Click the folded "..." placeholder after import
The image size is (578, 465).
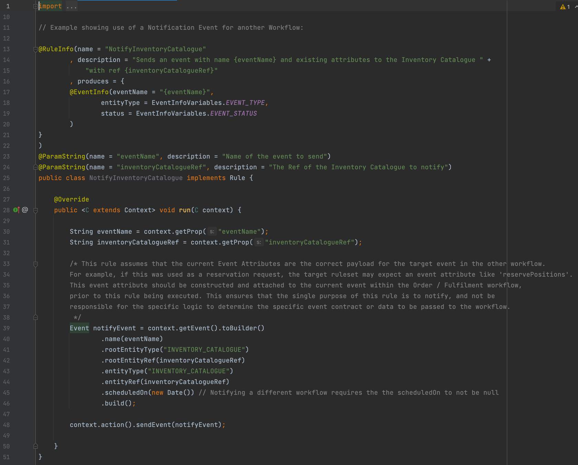click(72, 6)
